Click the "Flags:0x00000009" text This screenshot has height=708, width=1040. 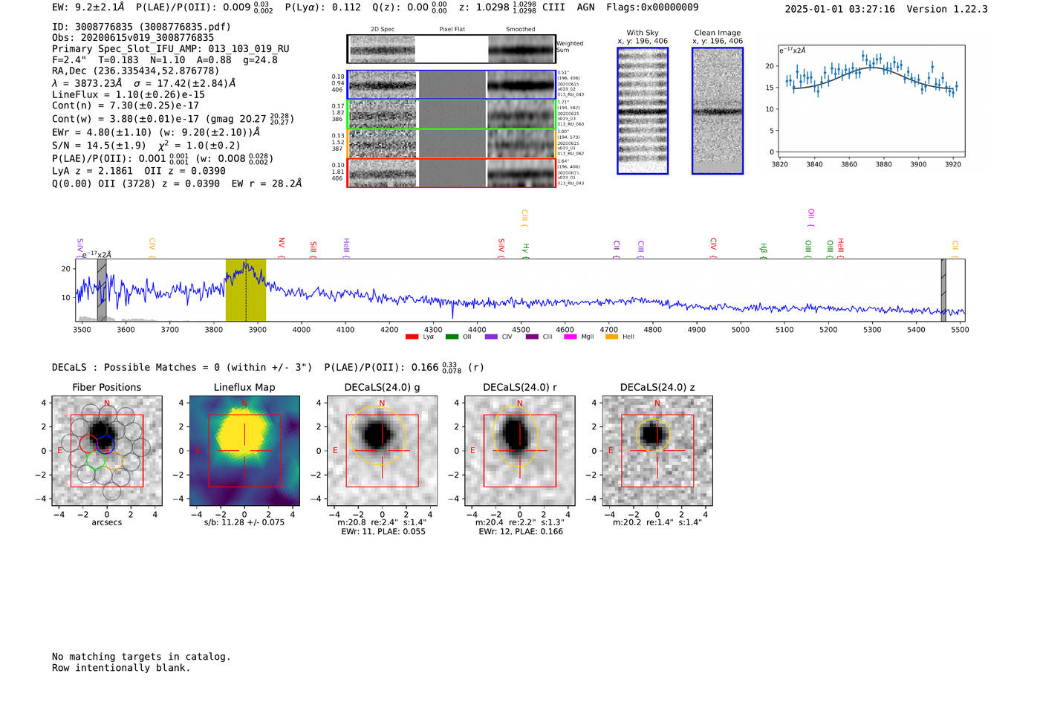pos(652,7)
